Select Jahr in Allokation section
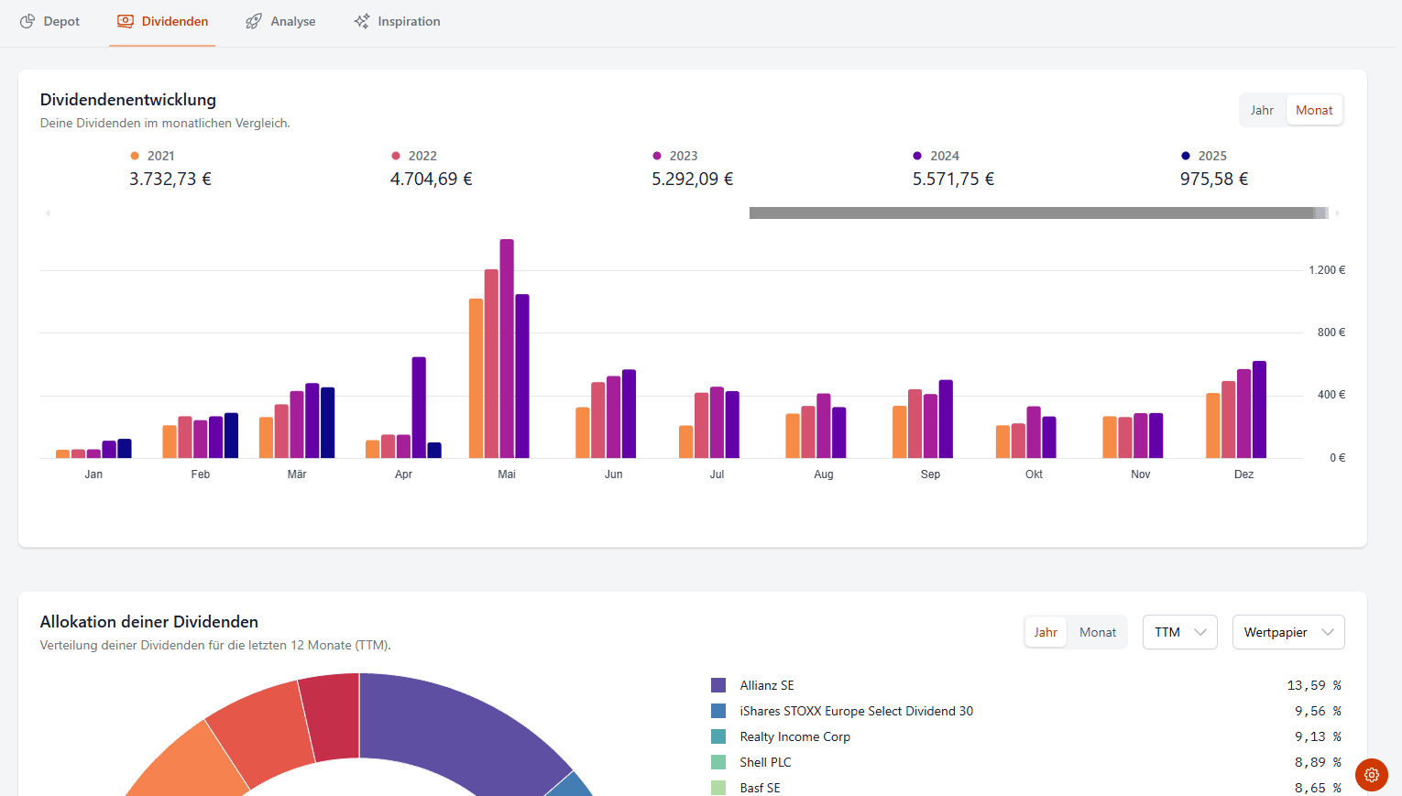This screenshot has height=796, width=1402. (x=1046, y=632)
